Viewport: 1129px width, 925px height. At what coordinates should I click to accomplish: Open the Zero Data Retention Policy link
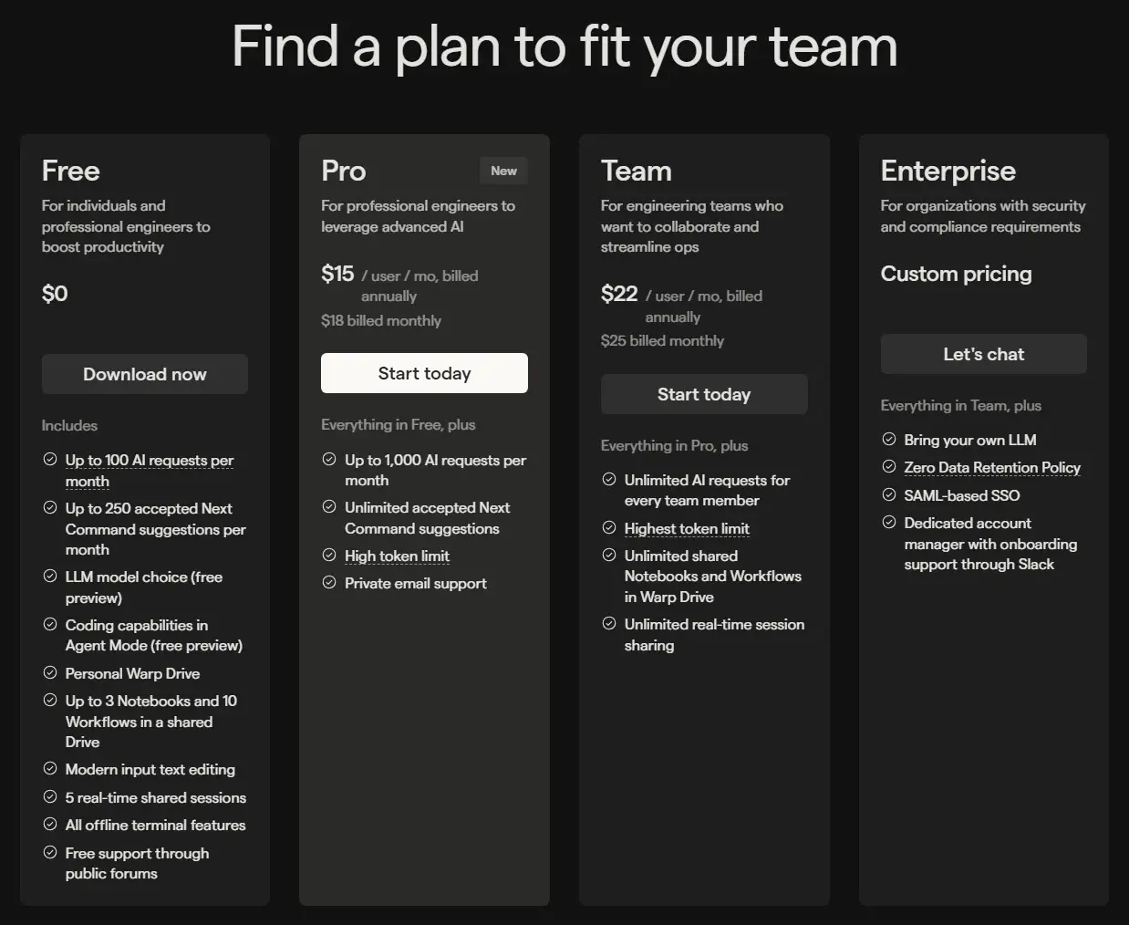pos(991,467)
